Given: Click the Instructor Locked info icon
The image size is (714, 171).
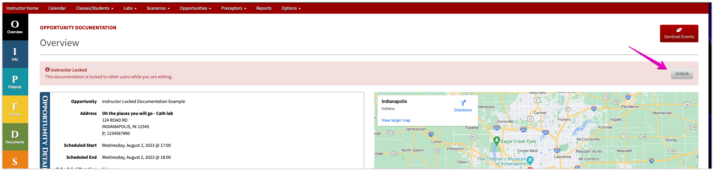Looking at the screenshot, I should [x=47, y=70].
